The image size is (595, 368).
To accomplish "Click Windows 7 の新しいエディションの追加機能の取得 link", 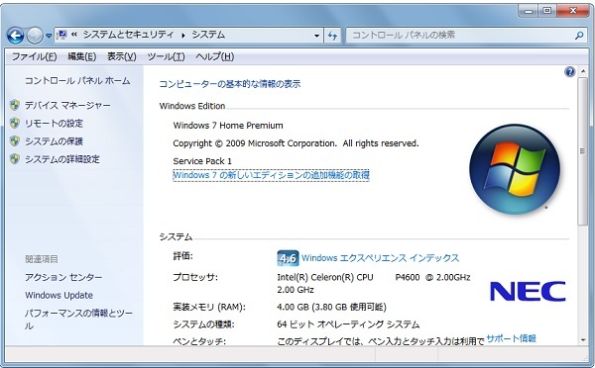I will tap(271, 175).
